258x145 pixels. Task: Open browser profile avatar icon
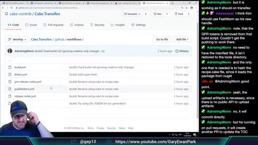[x=192, y=8]
